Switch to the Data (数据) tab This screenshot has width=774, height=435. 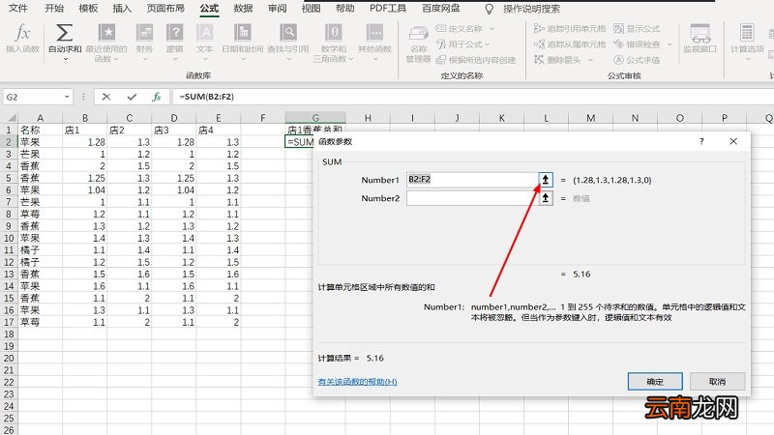coord(243,9)
